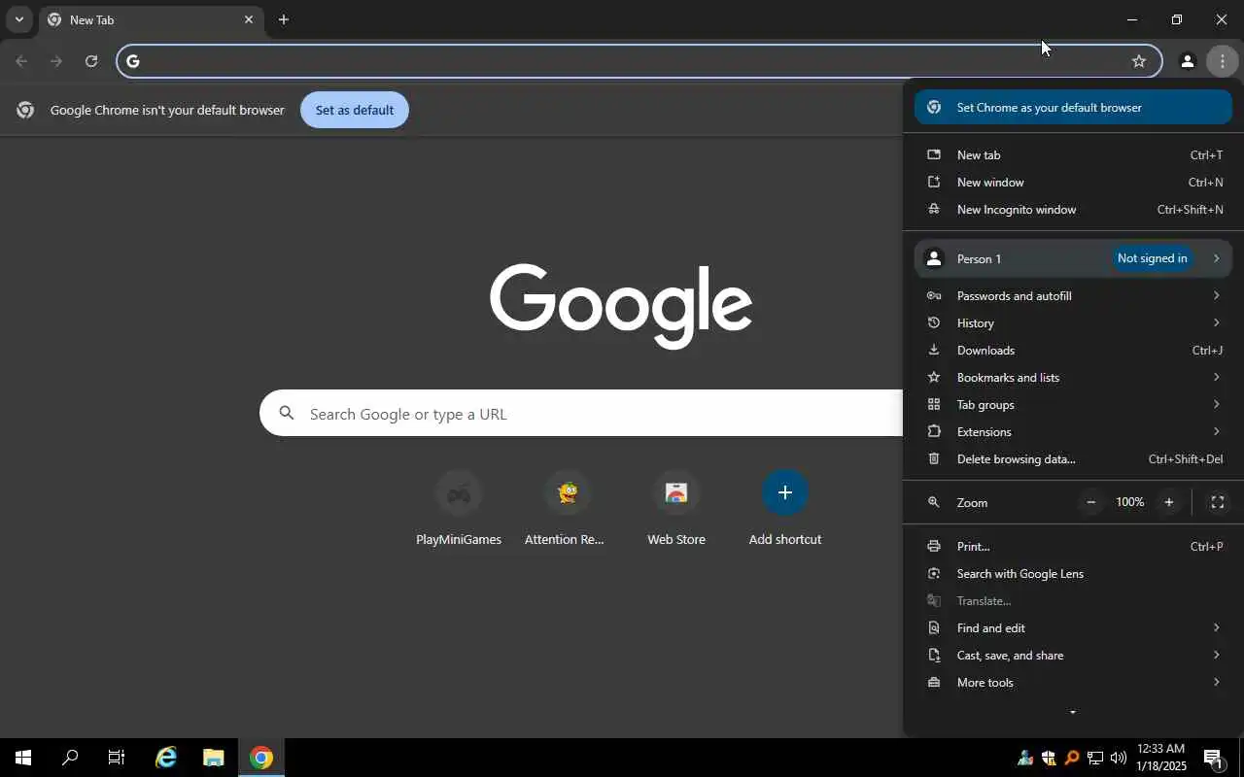The image size is (1244, 777).
Task: Expand the History submenu arrow
Action: point(1216,322)
